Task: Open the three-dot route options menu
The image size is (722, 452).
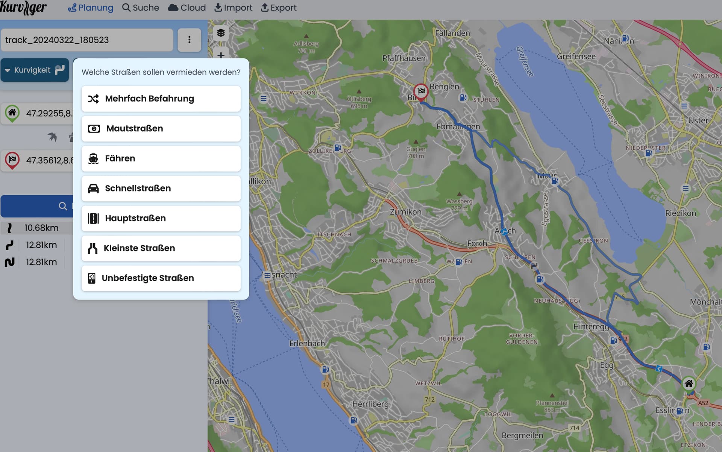Action: point(189,40)
